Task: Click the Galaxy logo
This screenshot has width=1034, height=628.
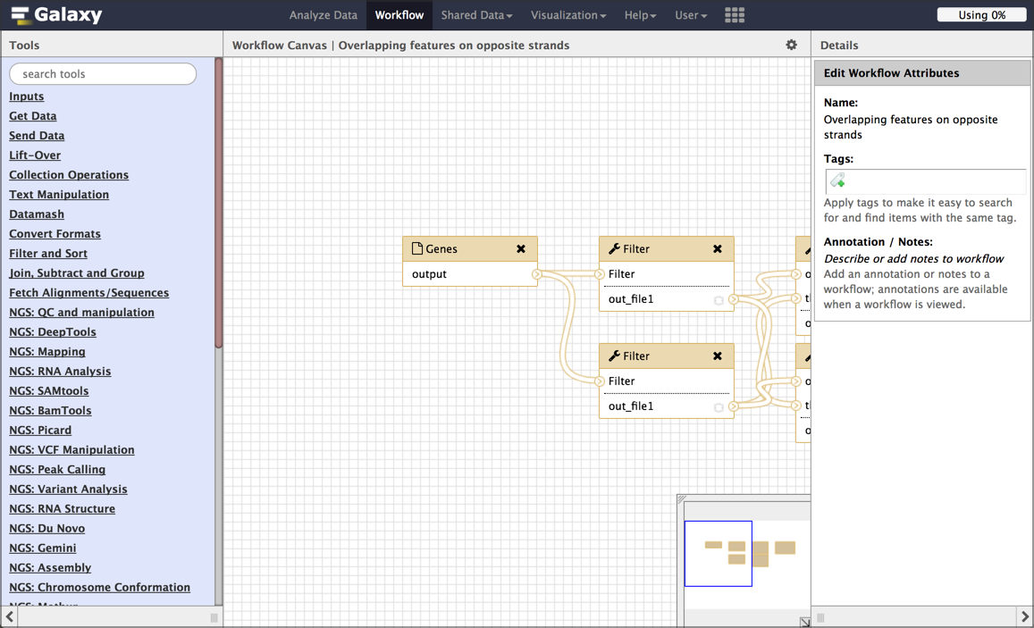Action: [56, 14]
